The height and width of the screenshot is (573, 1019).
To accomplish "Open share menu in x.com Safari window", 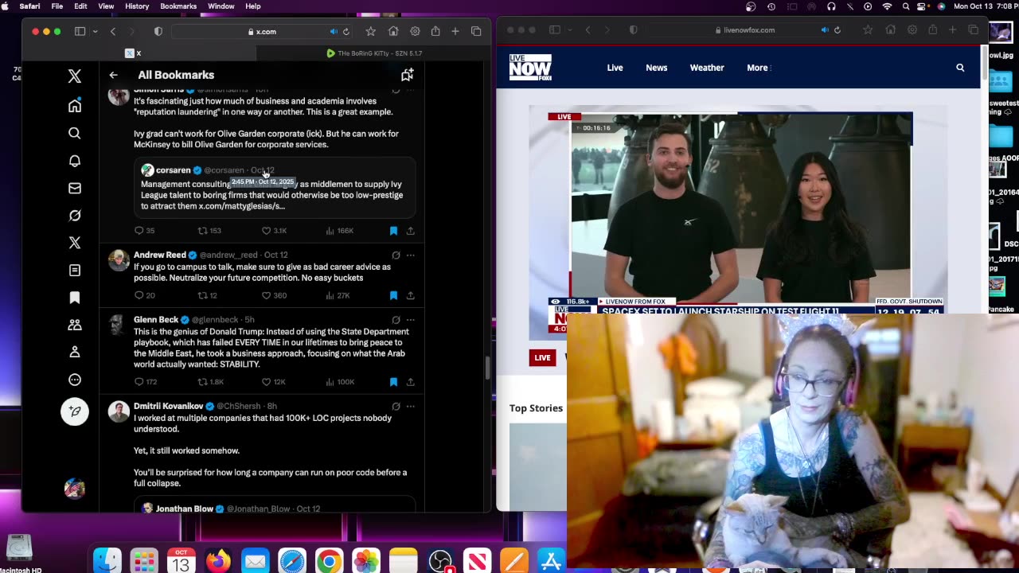I will 435,31.
